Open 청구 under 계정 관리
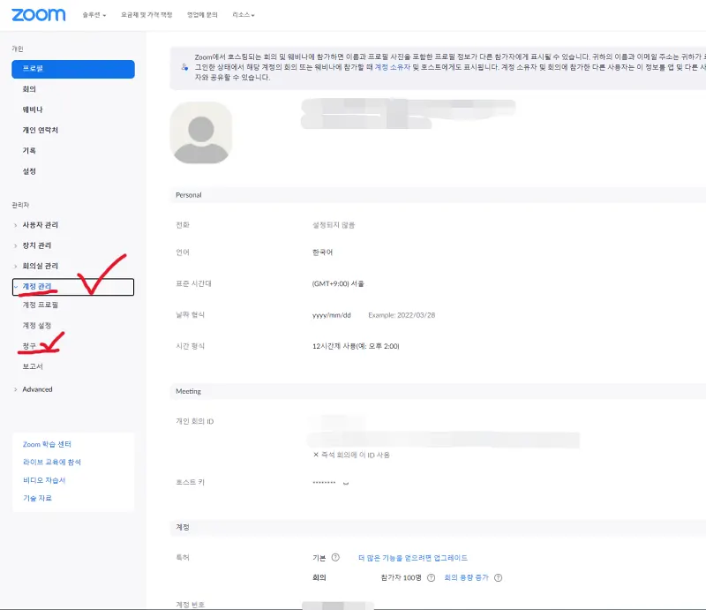 pyautogui.click(x=29, y=346)
